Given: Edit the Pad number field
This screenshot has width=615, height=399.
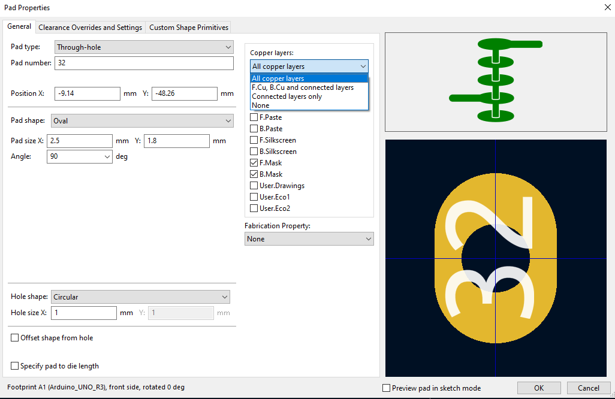Looking at the screenshot, I should click(144, 63).
